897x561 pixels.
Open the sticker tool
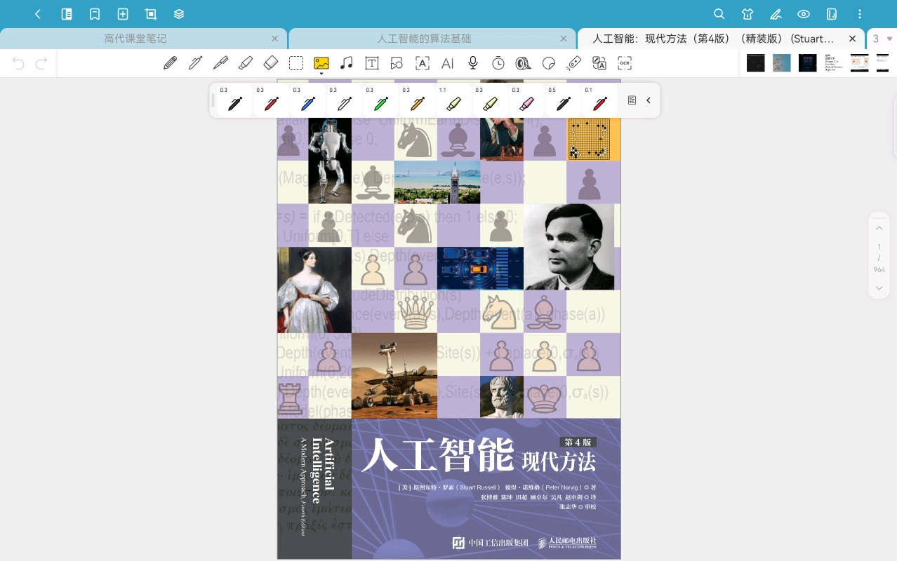549,63
